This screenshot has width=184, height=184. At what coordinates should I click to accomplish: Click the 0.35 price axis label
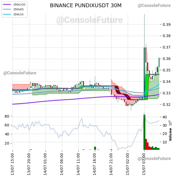[166, 70]
